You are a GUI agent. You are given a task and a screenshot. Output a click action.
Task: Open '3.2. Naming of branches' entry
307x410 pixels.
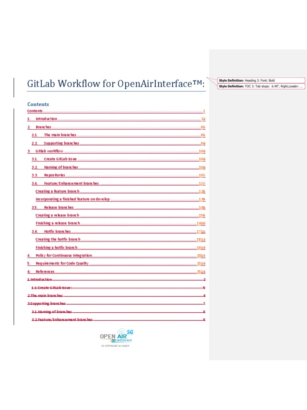(x=118, y=167)
